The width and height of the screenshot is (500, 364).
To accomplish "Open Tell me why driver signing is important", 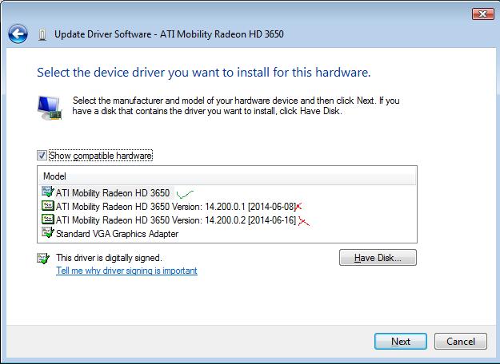I will point(126,271).
